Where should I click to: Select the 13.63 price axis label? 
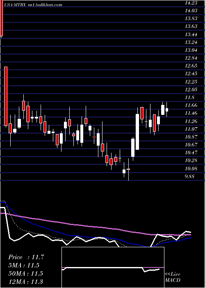point(191,26)
